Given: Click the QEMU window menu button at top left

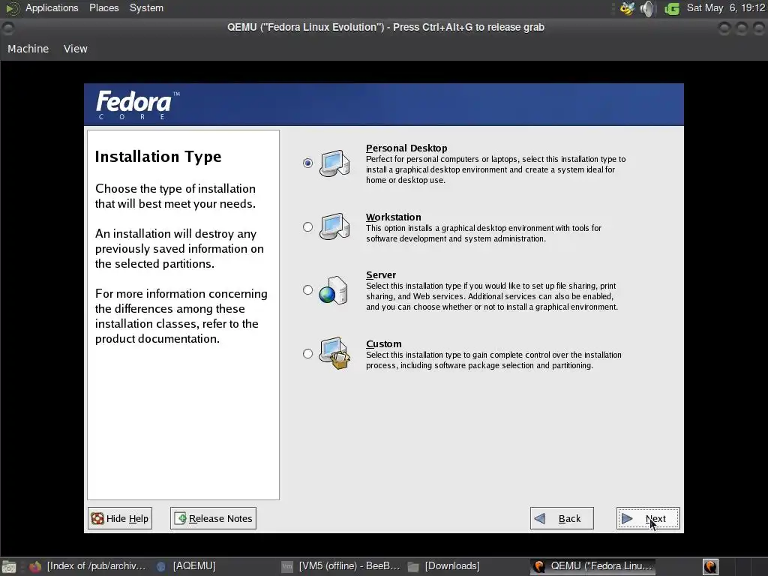Looking at the screenshot, I should pos(8,28).
